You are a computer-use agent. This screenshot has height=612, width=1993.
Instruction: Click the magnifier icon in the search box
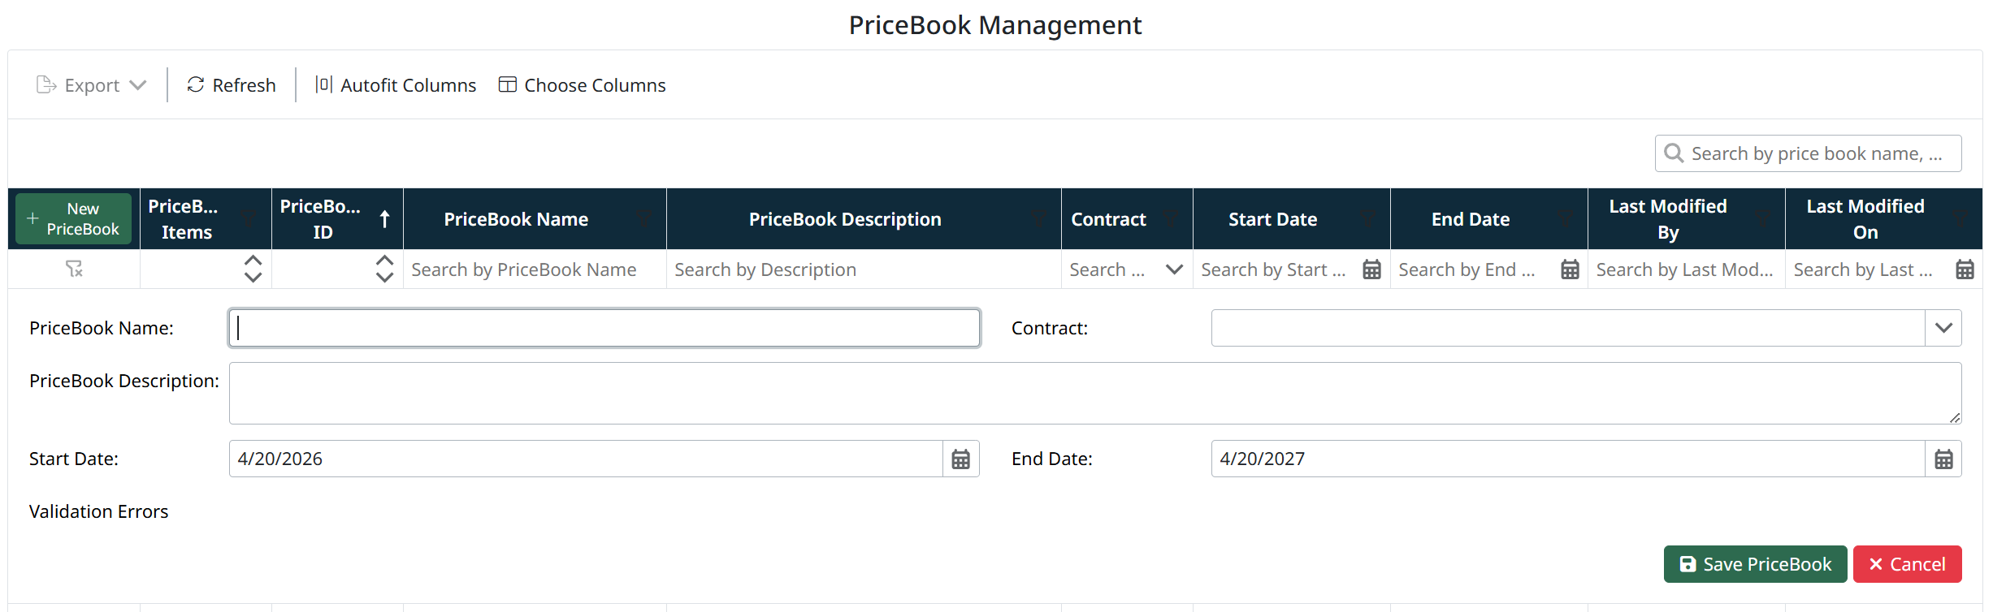click(1674, 153)
